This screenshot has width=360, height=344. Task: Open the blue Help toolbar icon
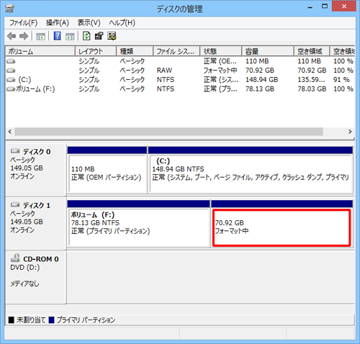point(57,36)
